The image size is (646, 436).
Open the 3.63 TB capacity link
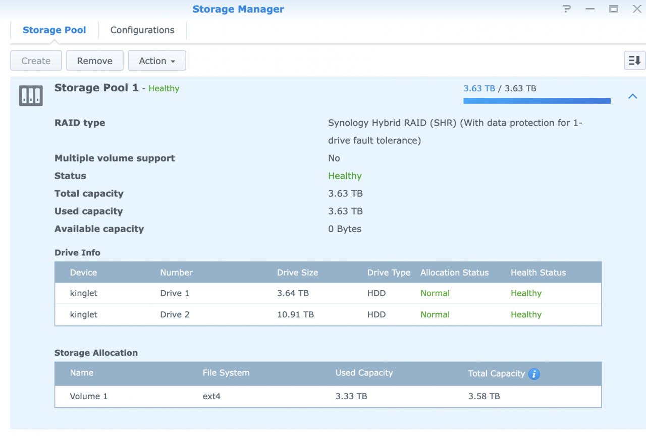click(478, 88)
